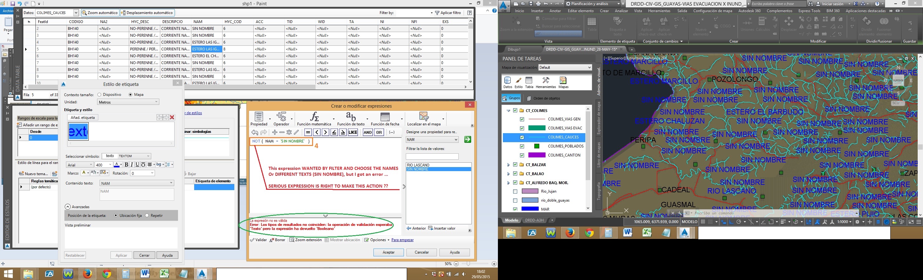Screen dimensions: 923x280
Task: Enable the Rio_Jujan layer checkbox
Action: (515, 191)
